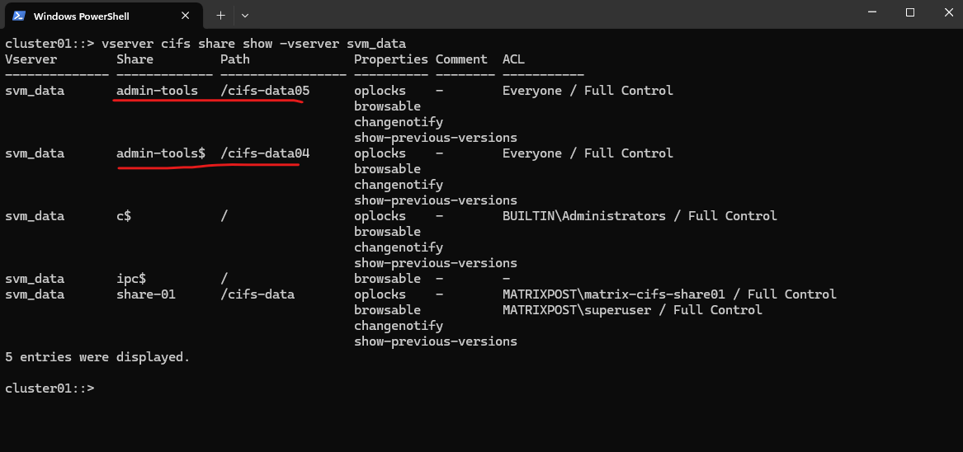Click the Properties column header
The height and width of the screenshot is (452, 963).
point(390,59)
